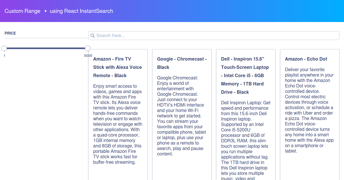Click the maximum price slider handle
344x180 pixels.
[88, 48]
